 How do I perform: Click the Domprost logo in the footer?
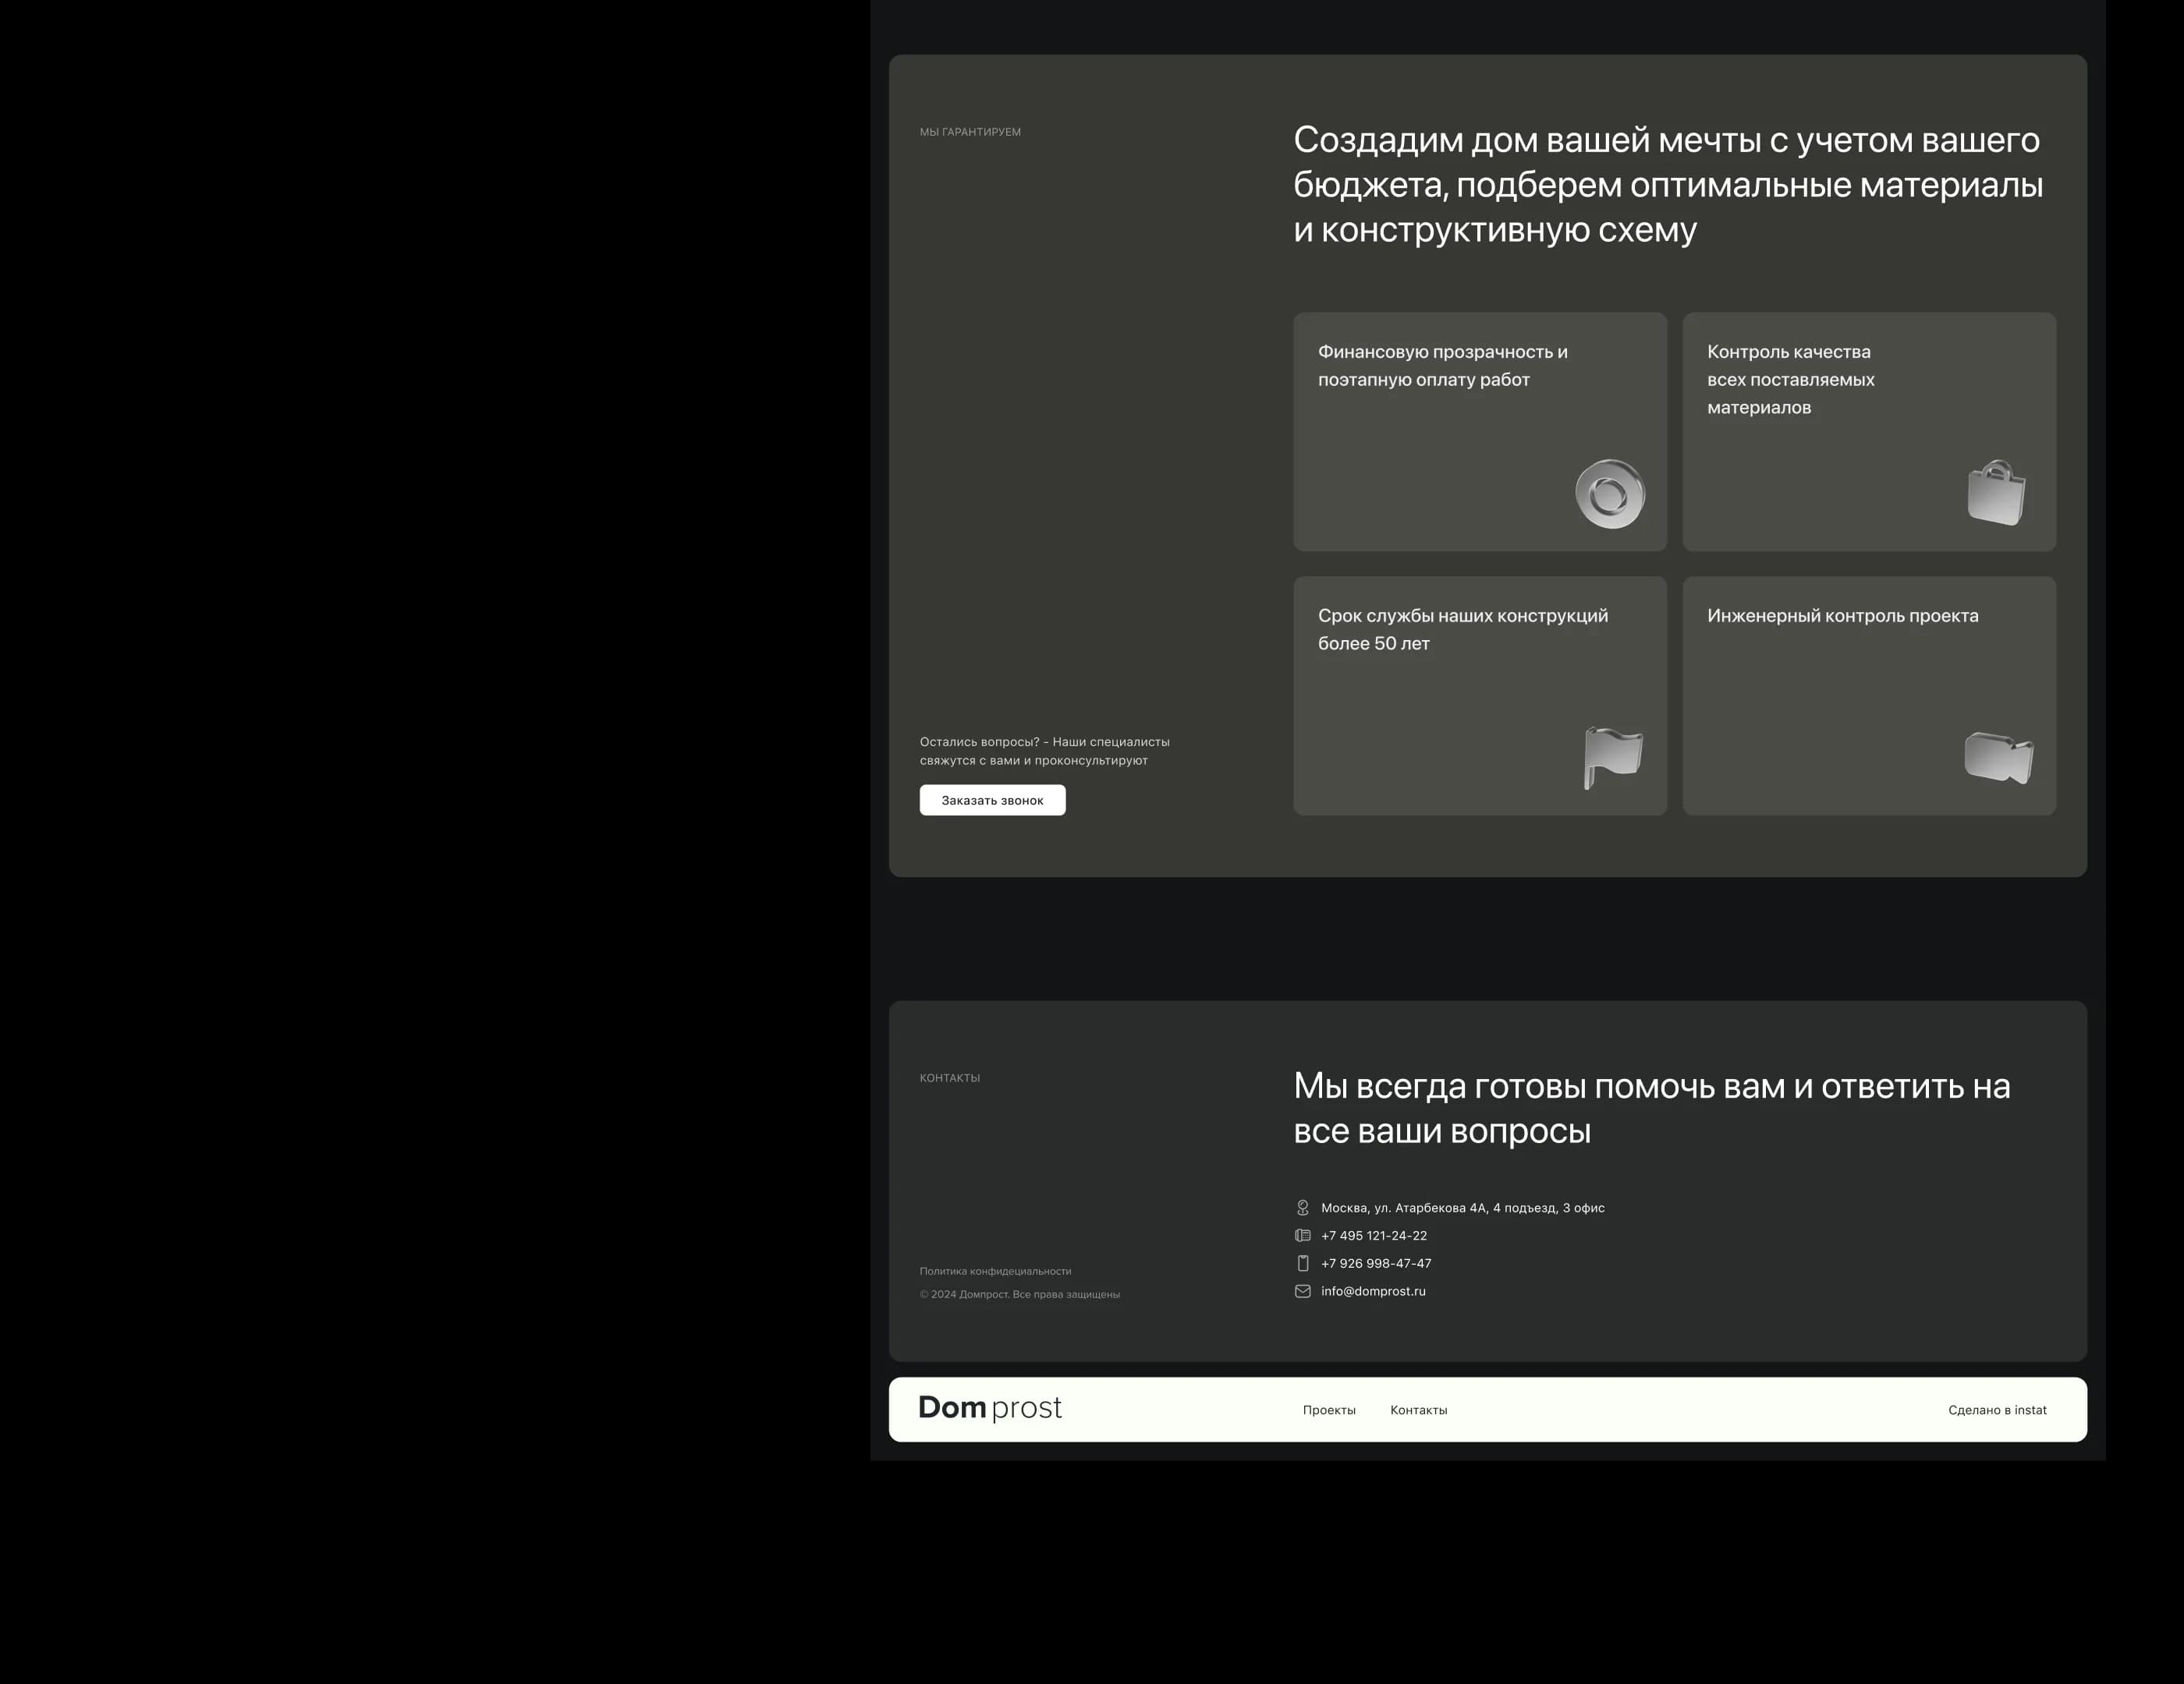(x=990, y=1408)
